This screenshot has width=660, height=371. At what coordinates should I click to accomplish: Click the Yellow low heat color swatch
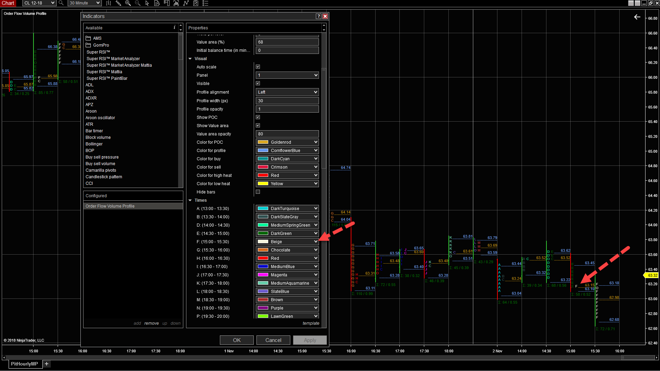point(263,183)
